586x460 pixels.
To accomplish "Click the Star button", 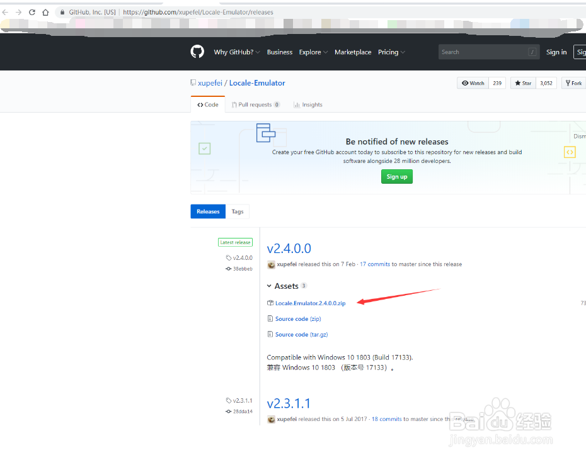I will (523, 83).
